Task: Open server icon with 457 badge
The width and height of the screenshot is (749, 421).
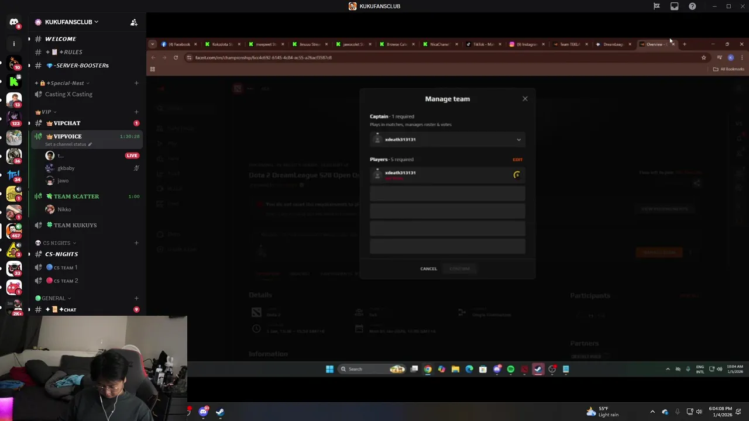Action: [14, 230]
